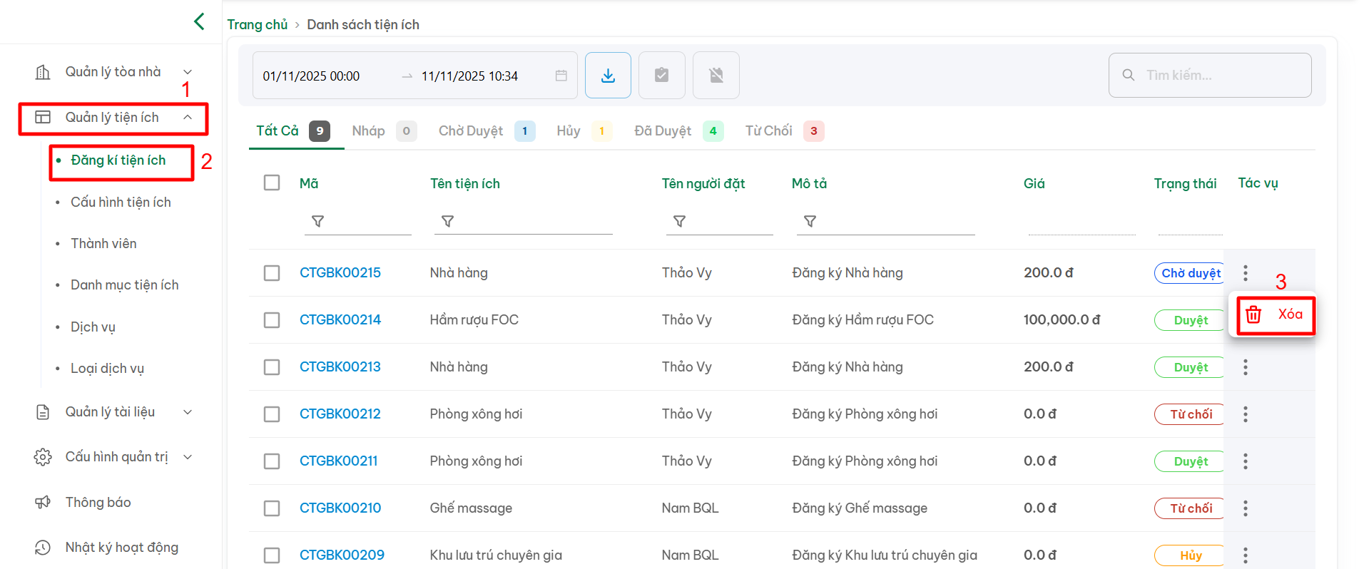Open calendar icon in date range picker
The height and width of the screenshot is (569, 1369).
pyautogui.click(x=561, y=76)
